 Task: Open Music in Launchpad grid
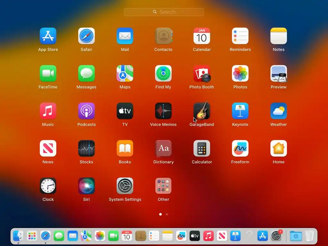click(48, 111)
